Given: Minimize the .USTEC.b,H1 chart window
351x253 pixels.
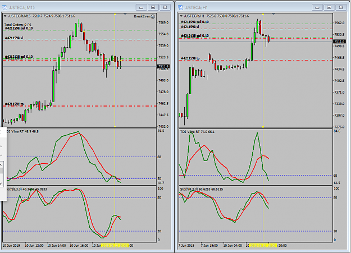Looking at the screenshot, I should point(317,7).
